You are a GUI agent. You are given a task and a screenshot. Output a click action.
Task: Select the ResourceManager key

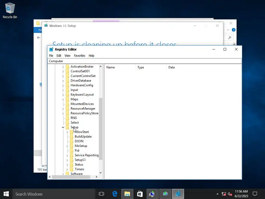point(83,109)
